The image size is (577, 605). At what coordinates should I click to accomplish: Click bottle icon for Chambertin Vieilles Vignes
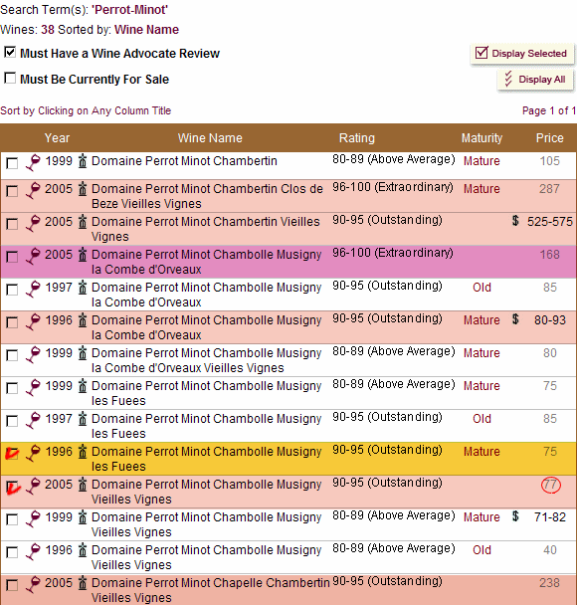coord(83,222)
